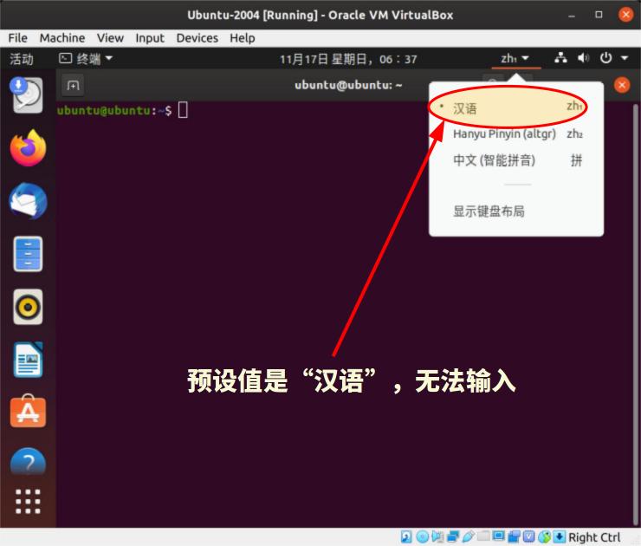The height and width of the screenshot is (546, 641).
Task: Open the system menu dropdown arrow
Action: click(625, 58)
